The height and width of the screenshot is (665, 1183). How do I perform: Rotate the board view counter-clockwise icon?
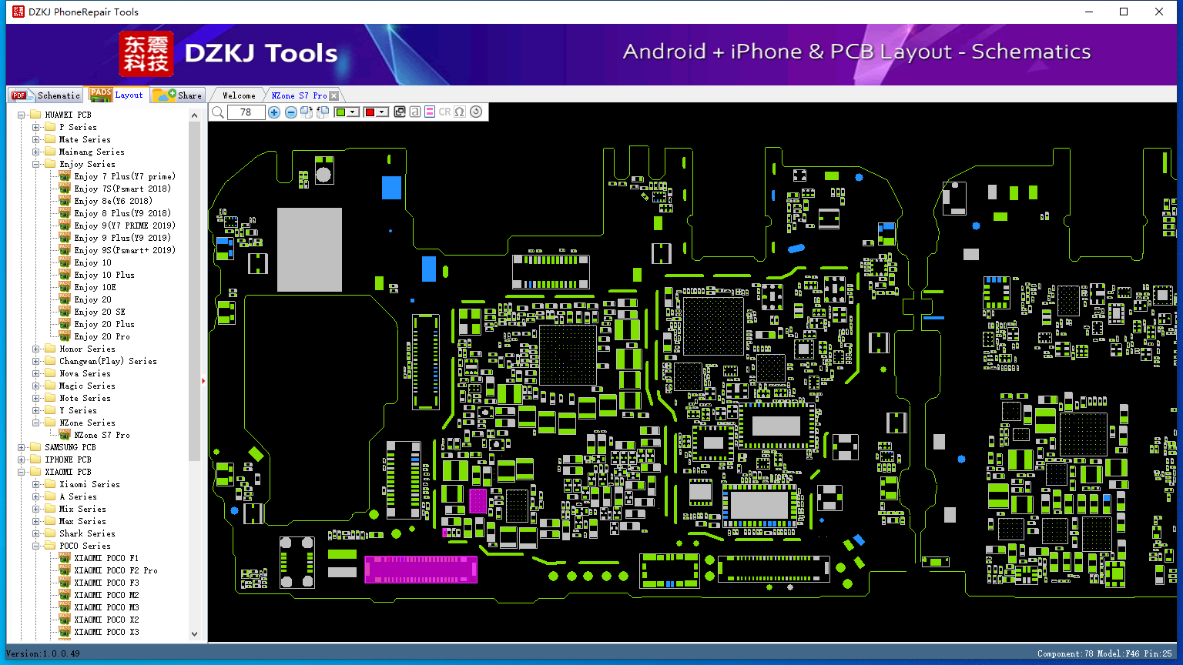pos(323,112)
